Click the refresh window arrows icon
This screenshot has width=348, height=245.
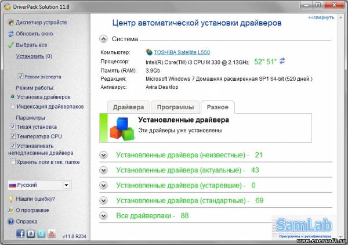(x=11, y=34)
